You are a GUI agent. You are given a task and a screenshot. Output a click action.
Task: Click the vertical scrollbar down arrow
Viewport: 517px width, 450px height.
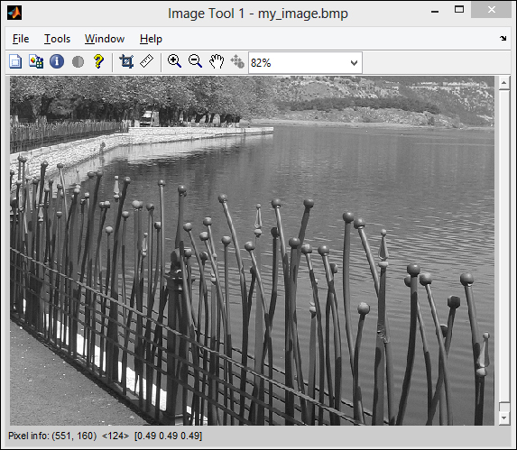coord(504,418)
